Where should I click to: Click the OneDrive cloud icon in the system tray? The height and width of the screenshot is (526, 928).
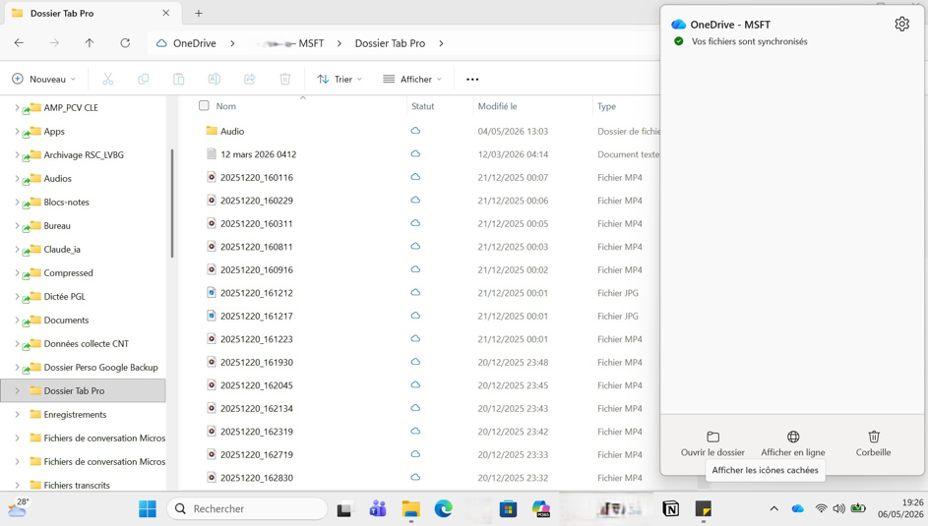tap(798, 508)
